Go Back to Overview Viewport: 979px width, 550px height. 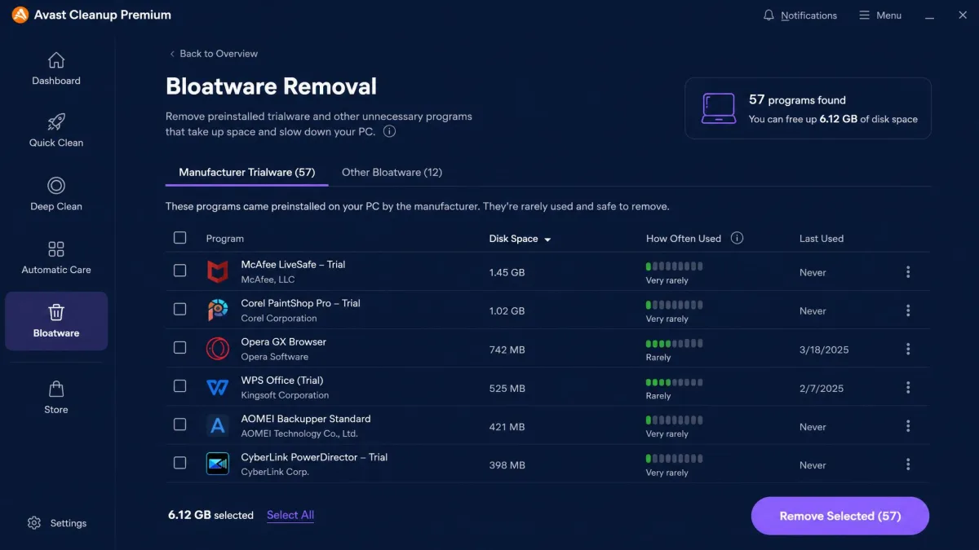pyautogui.click(x=214, y=54)
